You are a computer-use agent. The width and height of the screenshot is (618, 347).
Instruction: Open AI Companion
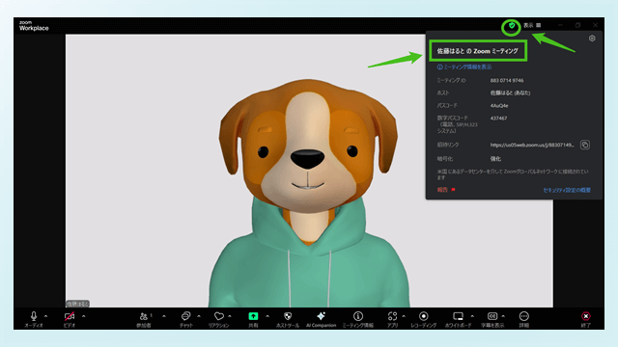click(322, 319)
